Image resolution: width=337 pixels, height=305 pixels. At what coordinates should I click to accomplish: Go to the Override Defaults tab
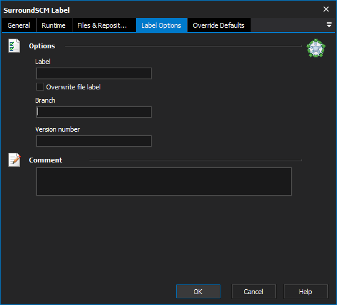pos(219,25)
